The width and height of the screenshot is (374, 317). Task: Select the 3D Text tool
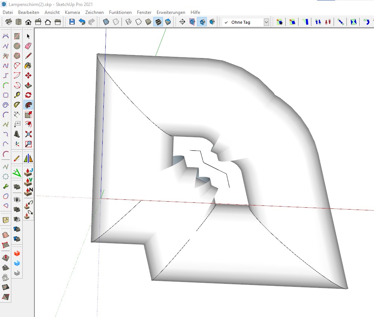pos(17,134)
